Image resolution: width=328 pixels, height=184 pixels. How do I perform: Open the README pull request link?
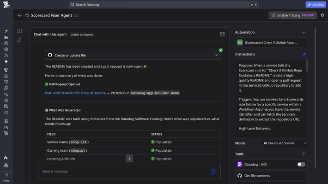[x=75, y=93]
